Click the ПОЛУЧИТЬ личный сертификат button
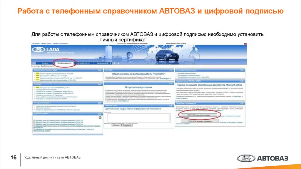The height and width of the screenshot is (169, 301). (x=199, y=115)
